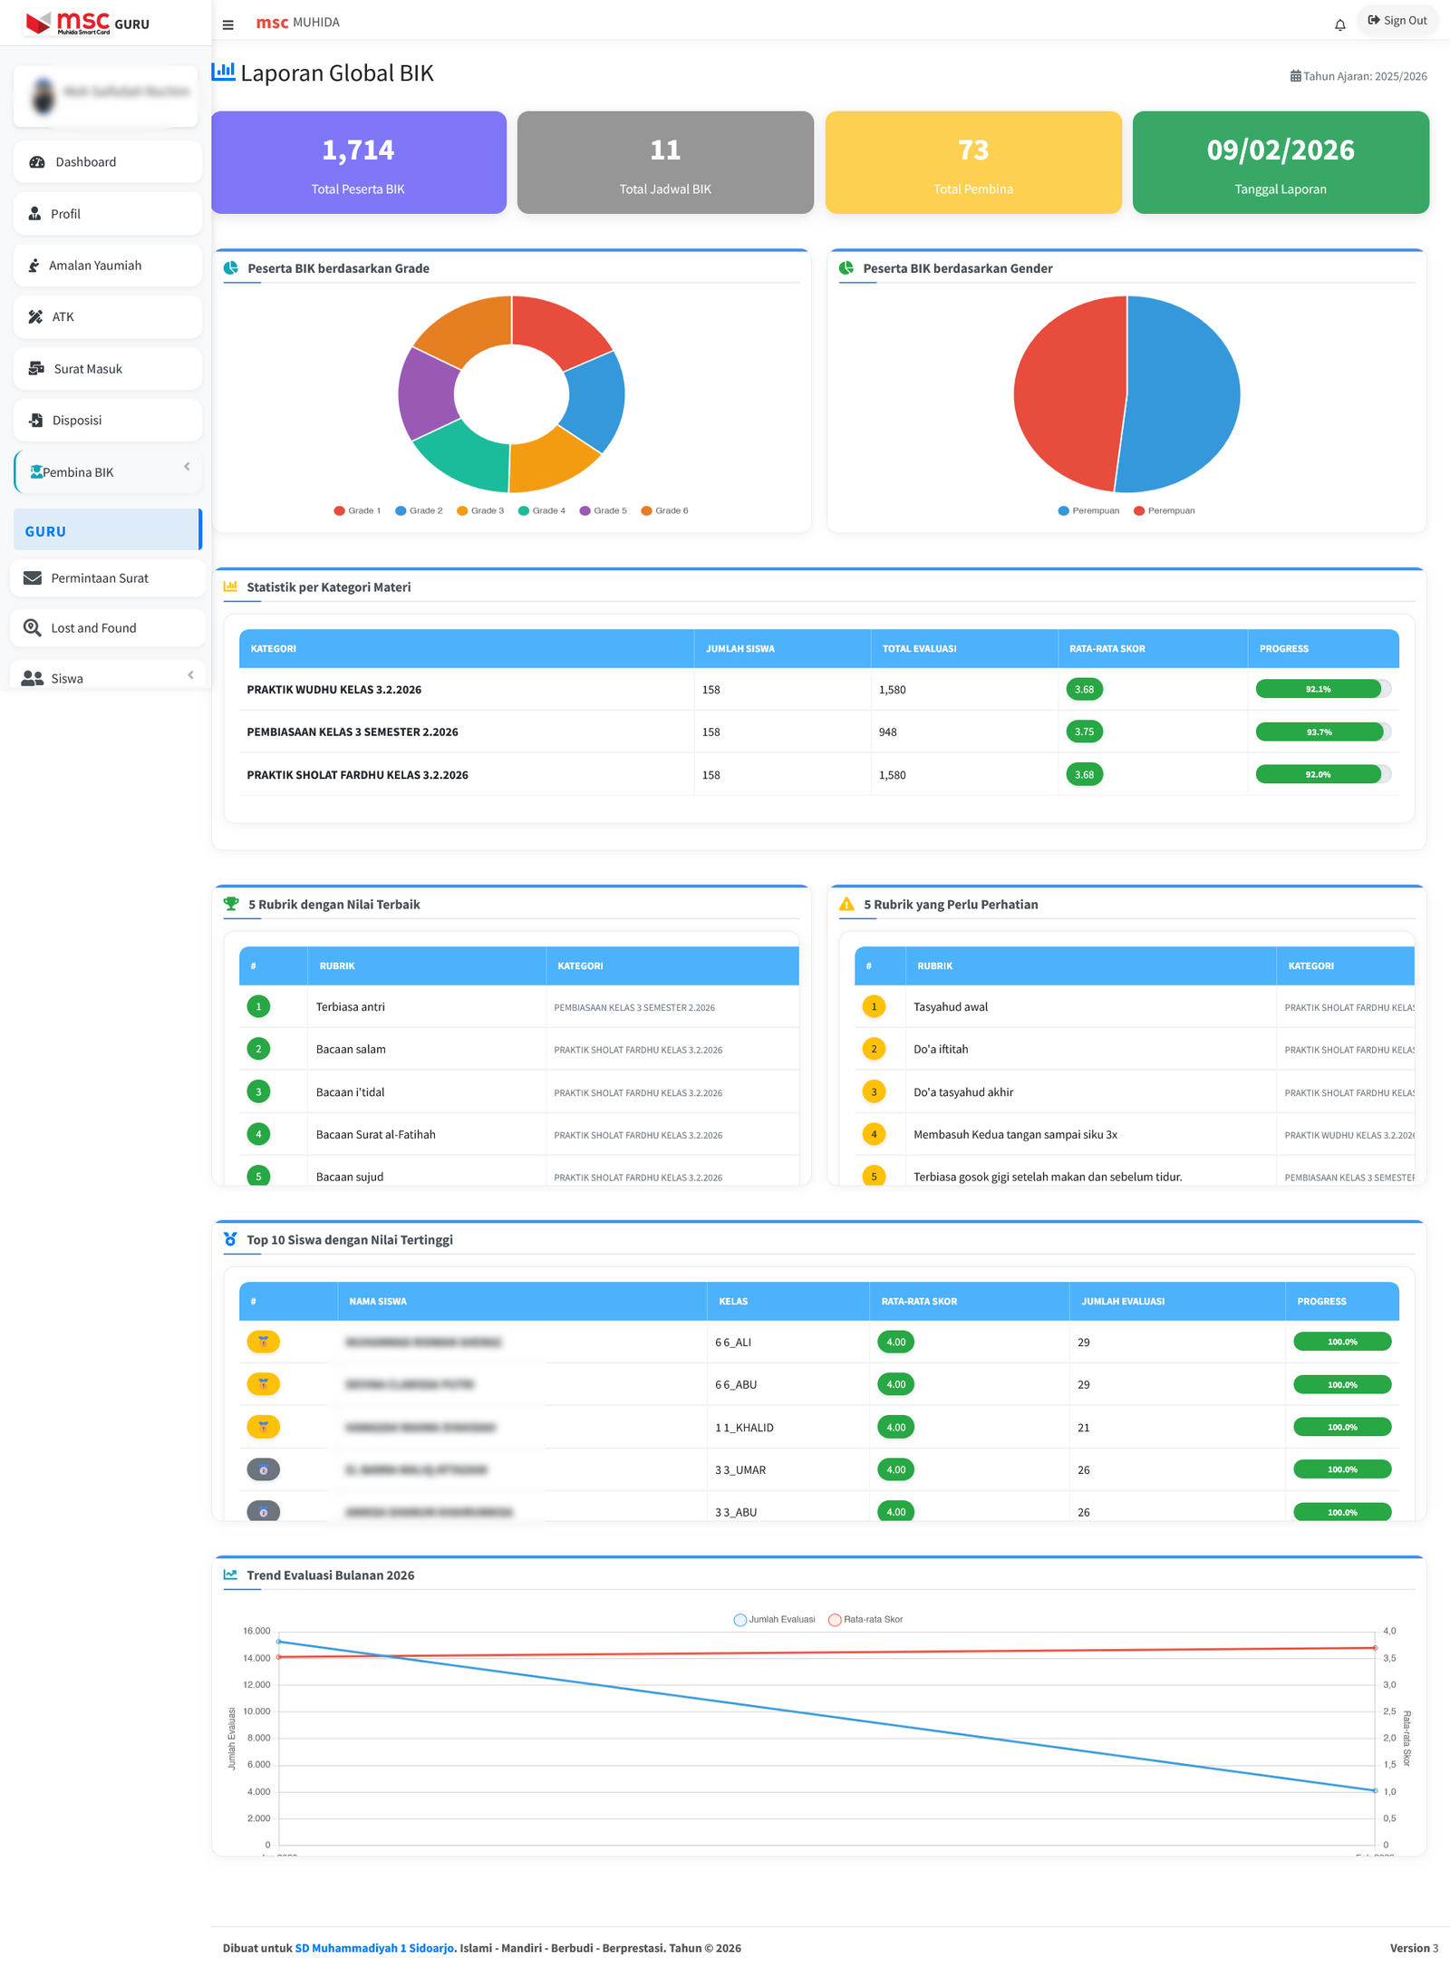Toggle Rata-rata Skor legend in trend chart
1450x1968 pixels.
(865, 1619)
